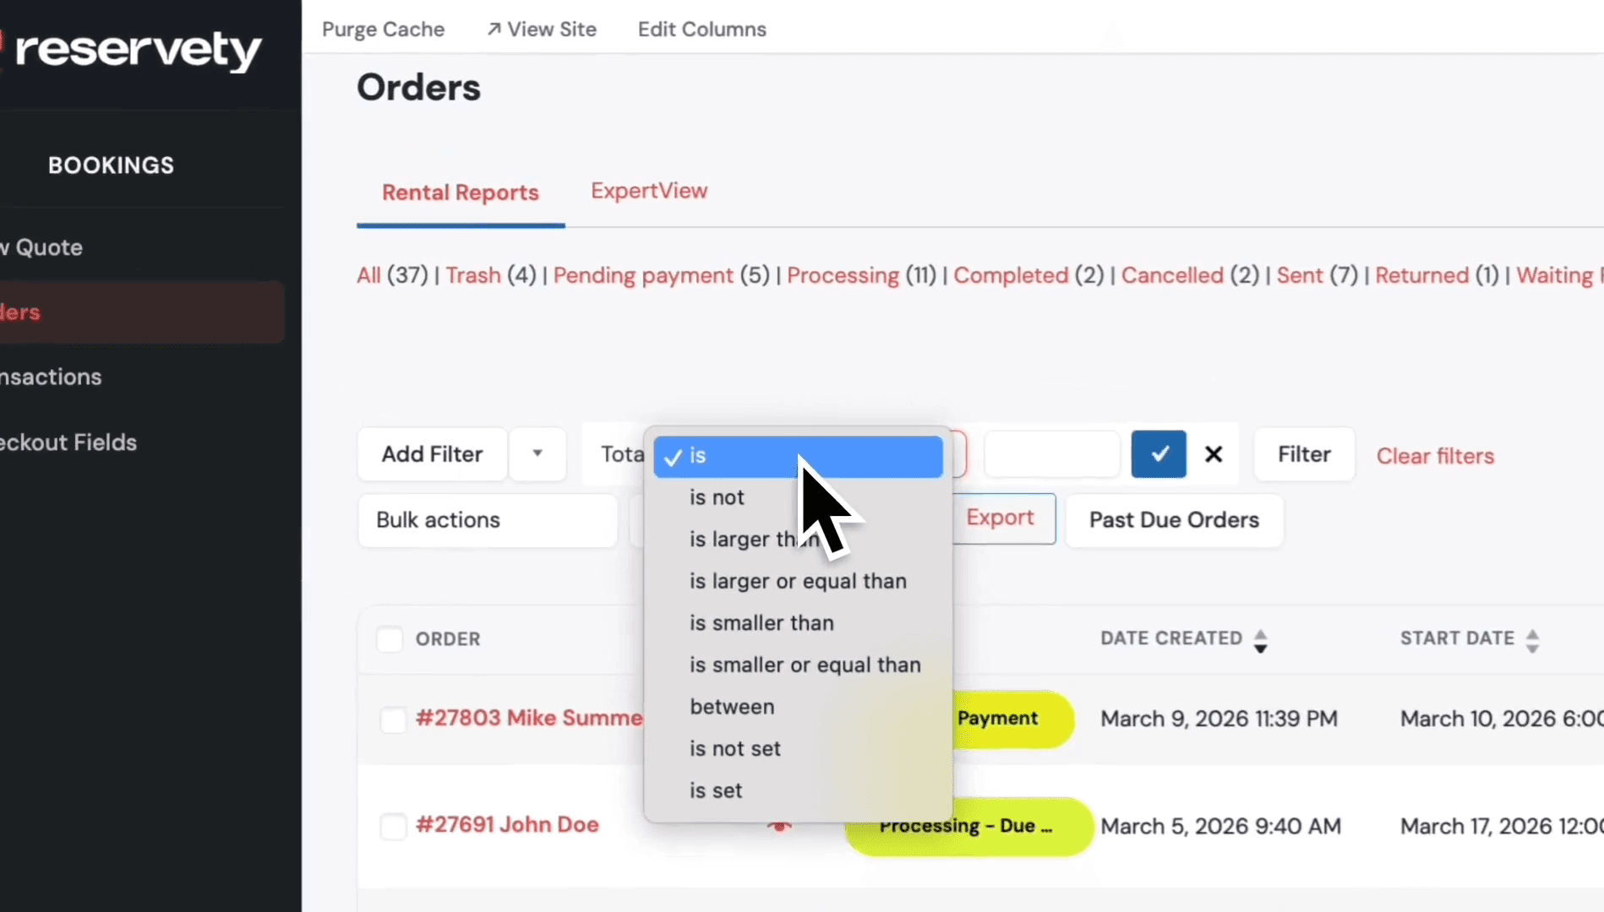1604x912 pixels.
Task: Apply filters with the Filter button
Action: pos(1304,454)
